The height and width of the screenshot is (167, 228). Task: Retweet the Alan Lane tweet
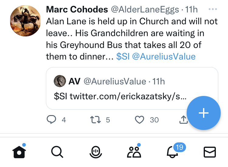pyautogui.click(x=96, y=120)
